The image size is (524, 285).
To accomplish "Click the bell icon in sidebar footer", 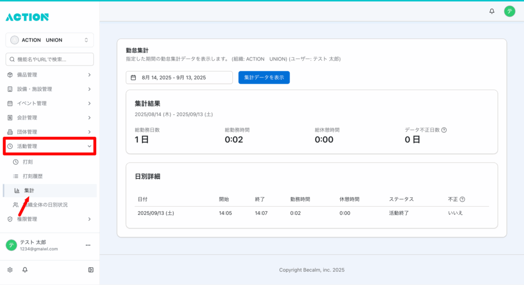I will pyautogui.click(x=25, y=270).
